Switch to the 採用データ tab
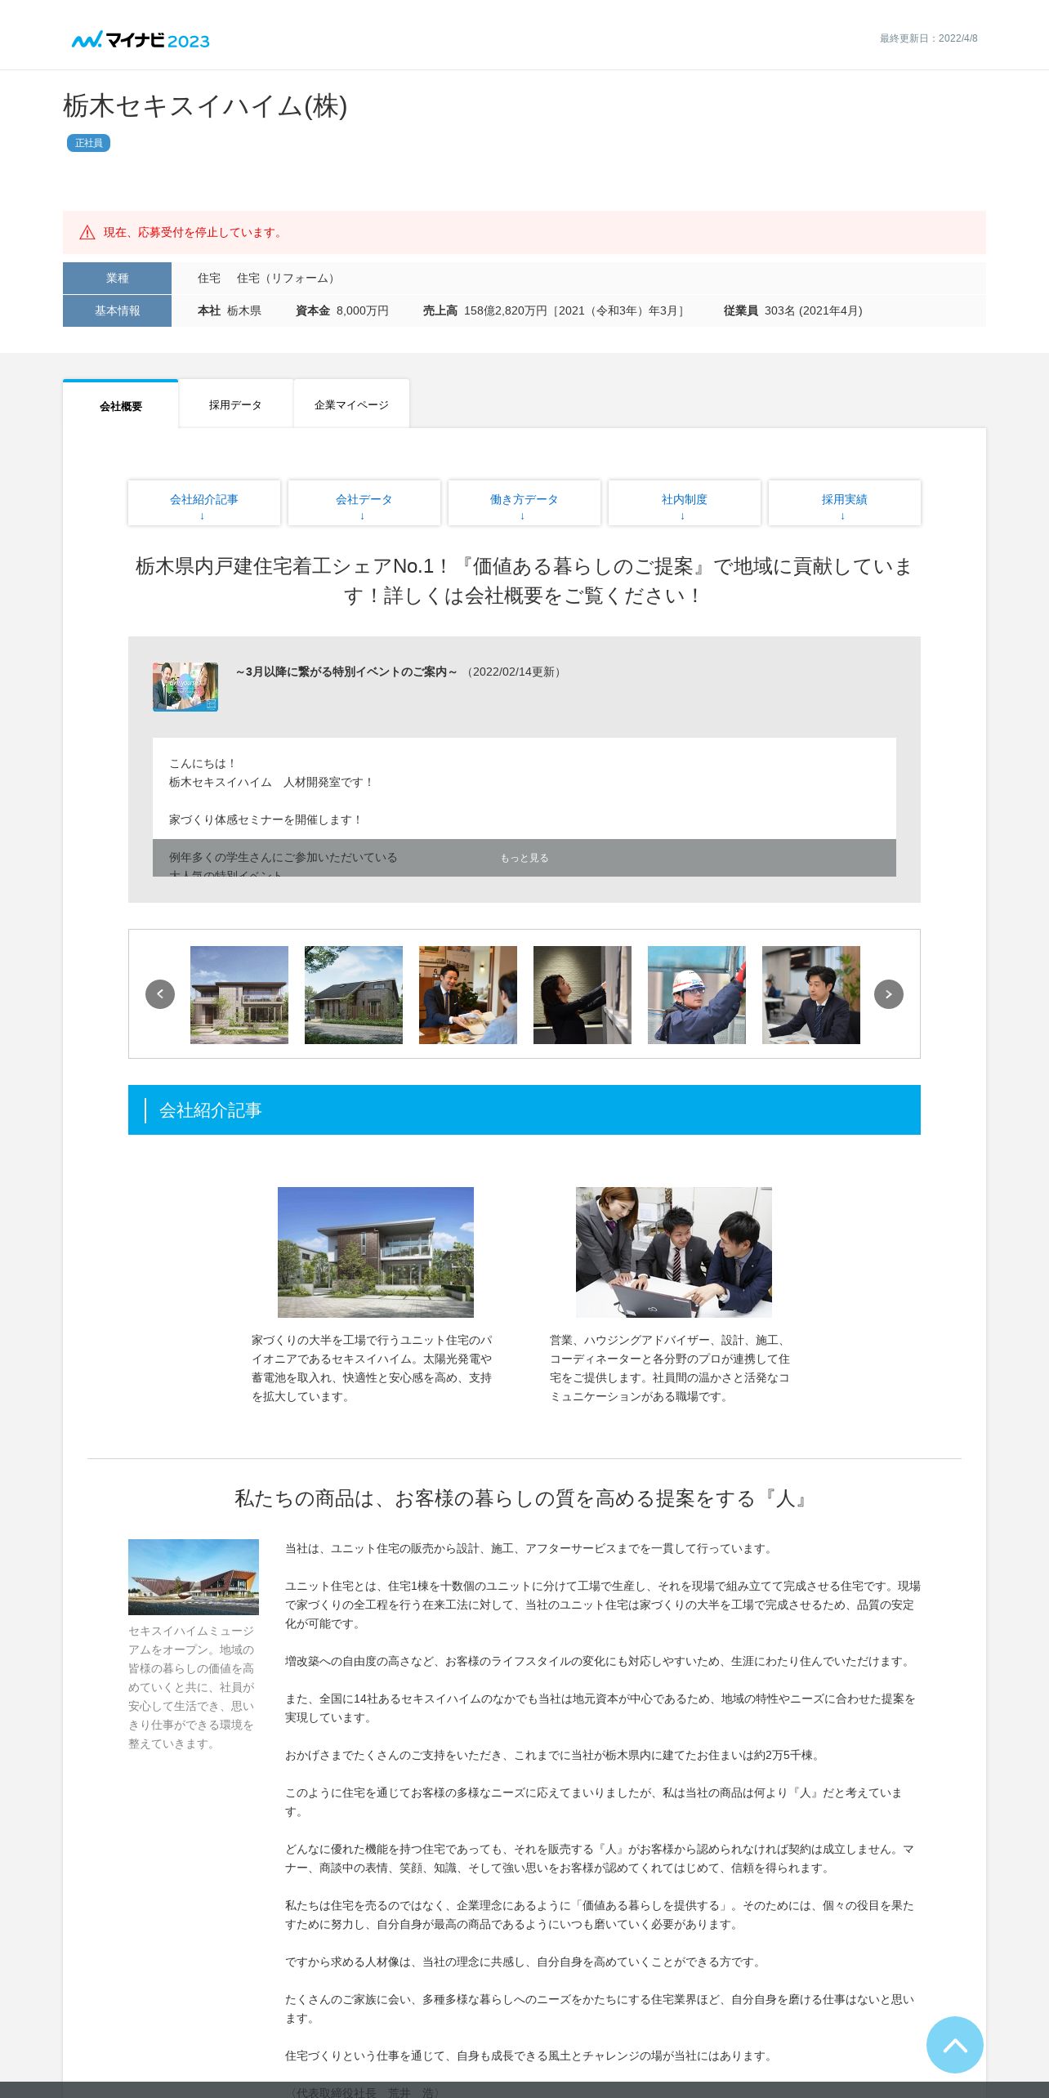 [x=235, y=404]
